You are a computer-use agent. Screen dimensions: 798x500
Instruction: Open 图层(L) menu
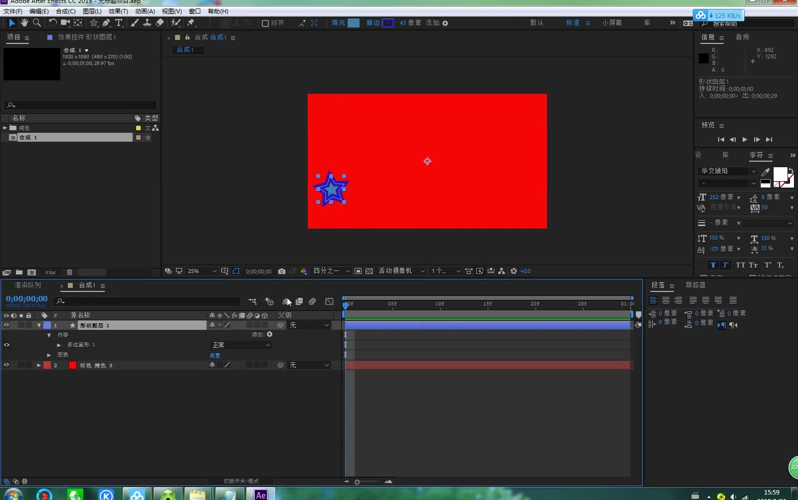click(92, 11)
